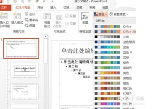Toggle the 页脚 checkbox
Image resolution: width=153 pixels, height=109 pixels.
coord(70,24)
